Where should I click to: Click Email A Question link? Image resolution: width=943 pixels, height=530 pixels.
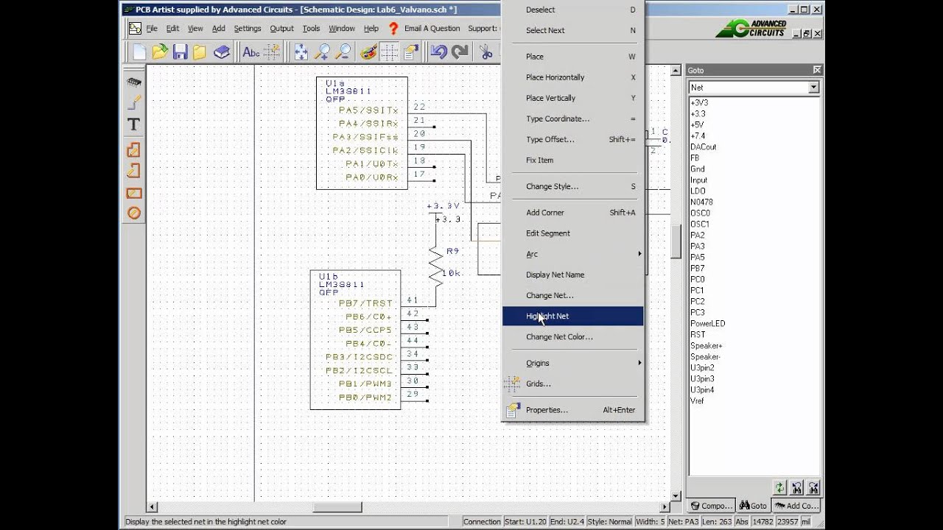(x=432, y=29)
